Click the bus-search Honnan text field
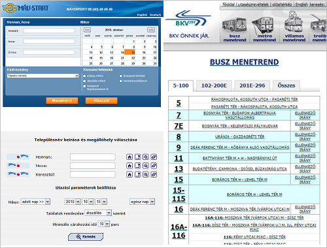 pos(93,157)
